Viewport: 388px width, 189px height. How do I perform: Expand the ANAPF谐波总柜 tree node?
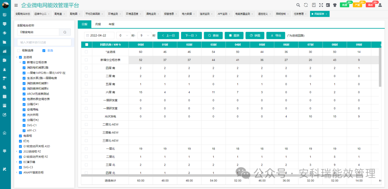17,173
